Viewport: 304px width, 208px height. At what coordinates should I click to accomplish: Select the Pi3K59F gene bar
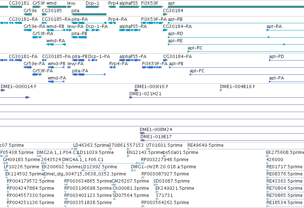coord(152,7)
